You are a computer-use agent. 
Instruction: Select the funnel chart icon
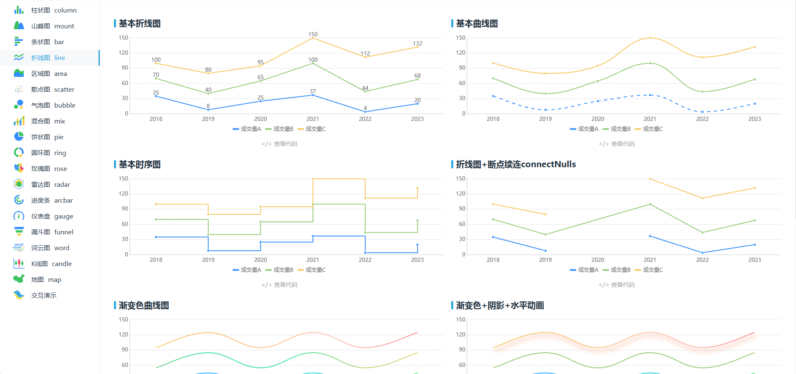19,232
